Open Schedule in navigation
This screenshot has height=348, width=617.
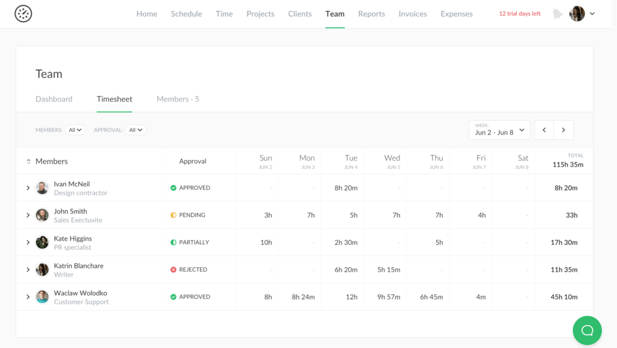tap(186, 14)
